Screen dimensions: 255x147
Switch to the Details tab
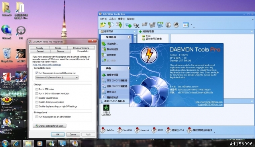(58, 48)
